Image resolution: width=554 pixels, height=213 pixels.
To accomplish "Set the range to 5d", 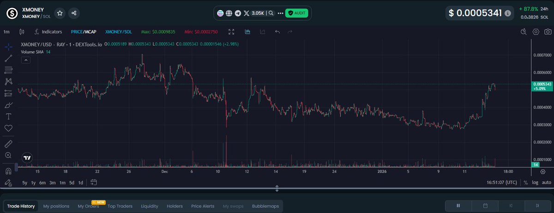I will (72, 183).
